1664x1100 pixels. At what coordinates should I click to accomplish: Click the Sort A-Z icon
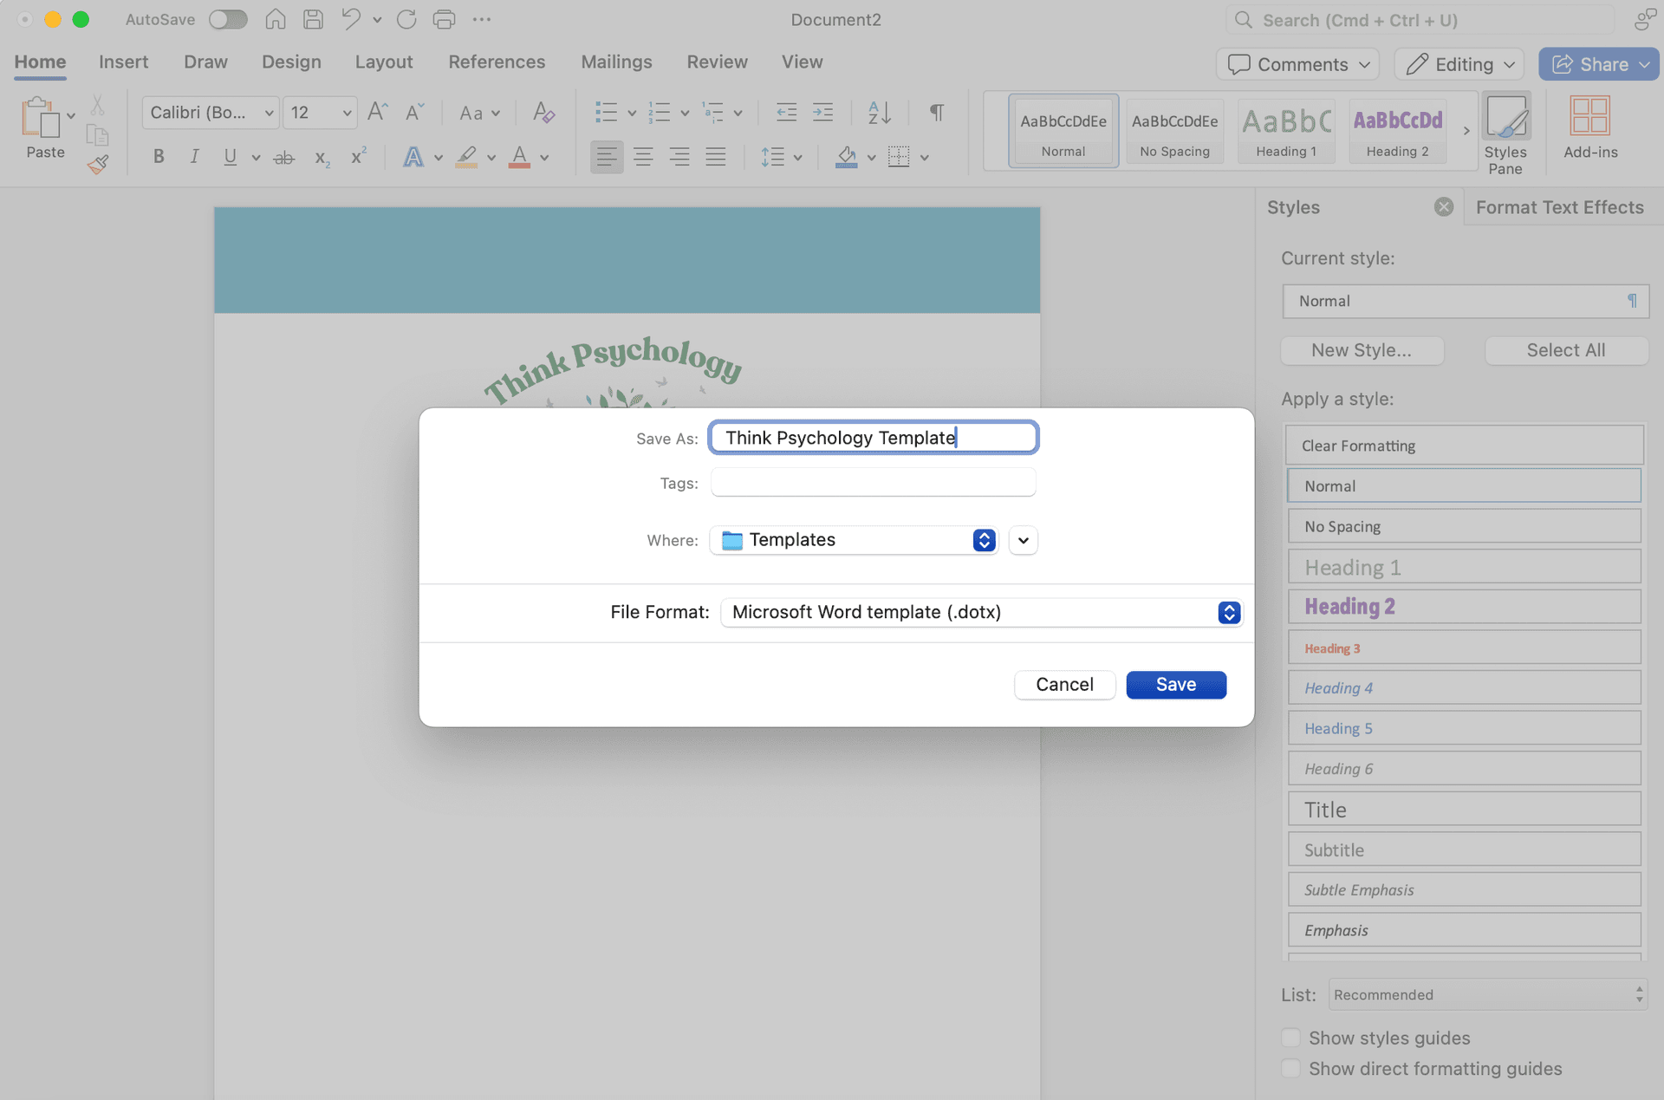point(879,112)
